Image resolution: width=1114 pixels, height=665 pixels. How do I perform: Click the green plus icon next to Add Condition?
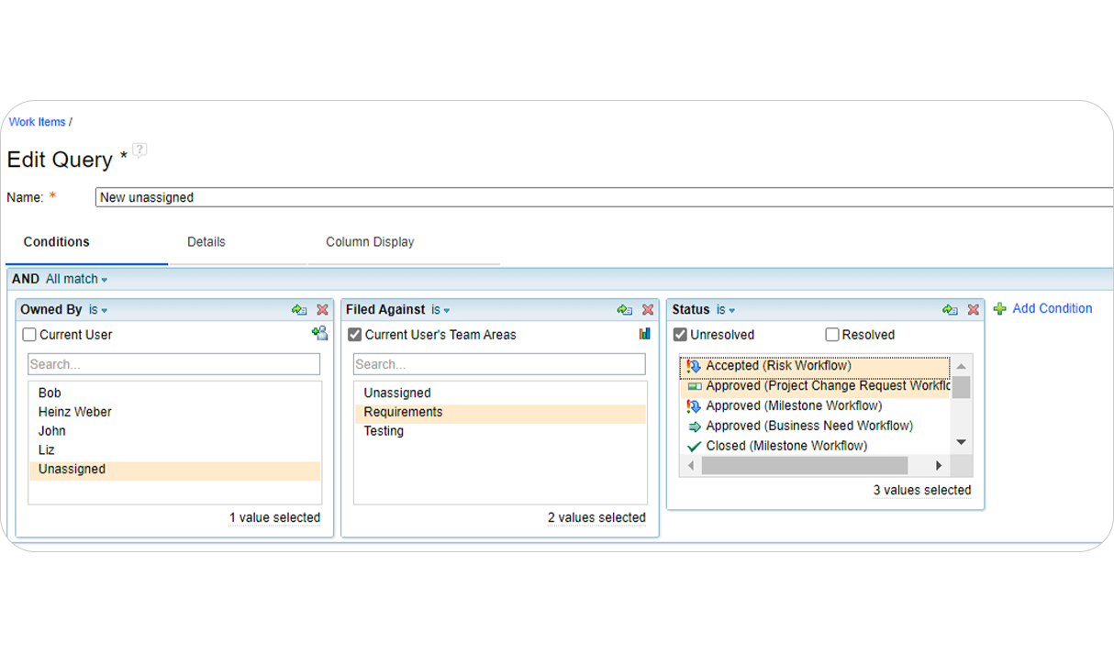pyautogui.click(x=999, y=309)
